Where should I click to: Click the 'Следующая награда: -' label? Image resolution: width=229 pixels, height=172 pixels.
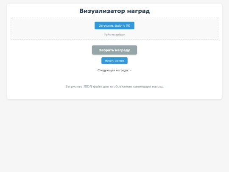coord(114,70)
